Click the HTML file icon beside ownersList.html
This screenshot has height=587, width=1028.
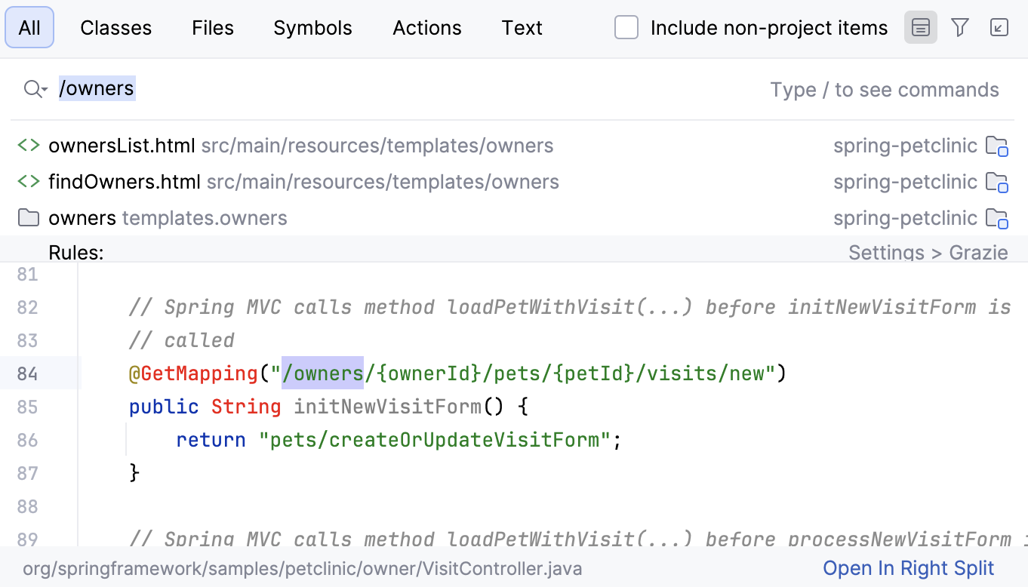click(27, 145)
